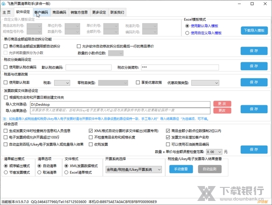Click the 导入文件路径 field showing D:\Desktop

click(120, 104)
